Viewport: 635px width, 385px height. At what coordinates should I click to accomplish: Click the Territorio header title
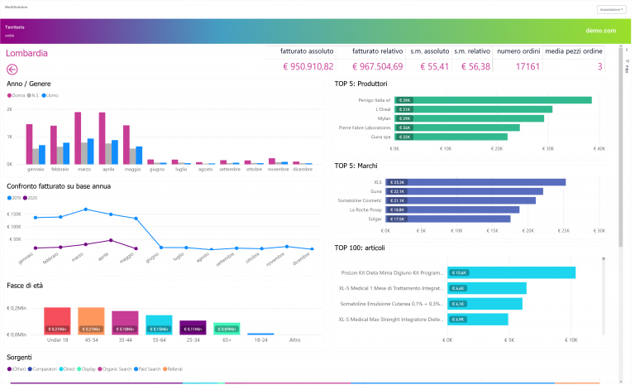pyautogui.click(x=15, y=27)
